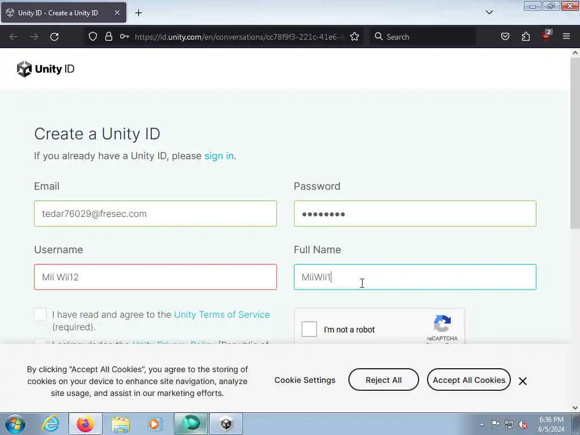580x435 pixels.
Task: Close the Unity ID browser tab
Action: click(x=117, y=12)
